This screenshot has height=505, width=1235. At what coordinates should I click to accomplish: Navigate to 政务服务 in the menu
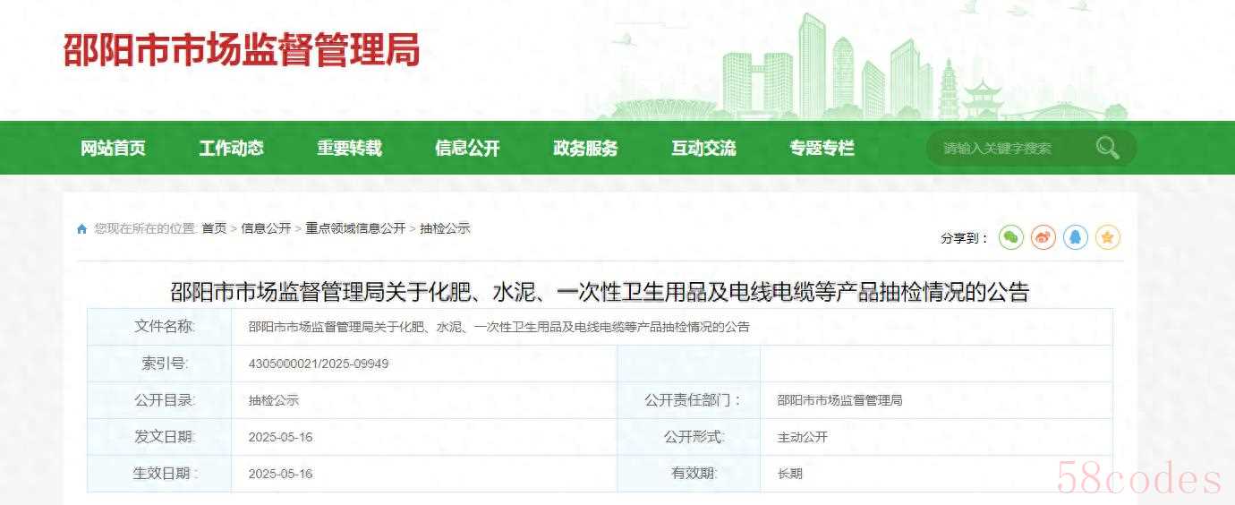click(x=585, y=148)
